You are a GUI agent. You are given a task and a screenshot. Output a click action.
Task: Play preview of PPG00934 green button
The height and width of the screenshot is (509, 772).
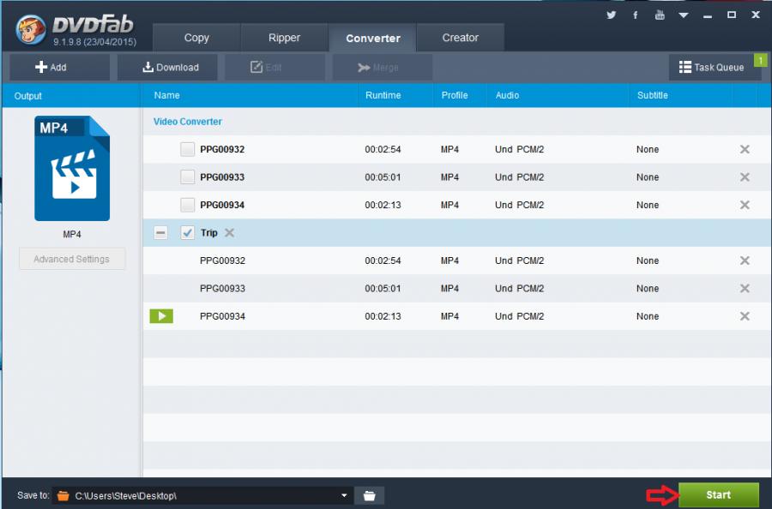tap(160, 316)
